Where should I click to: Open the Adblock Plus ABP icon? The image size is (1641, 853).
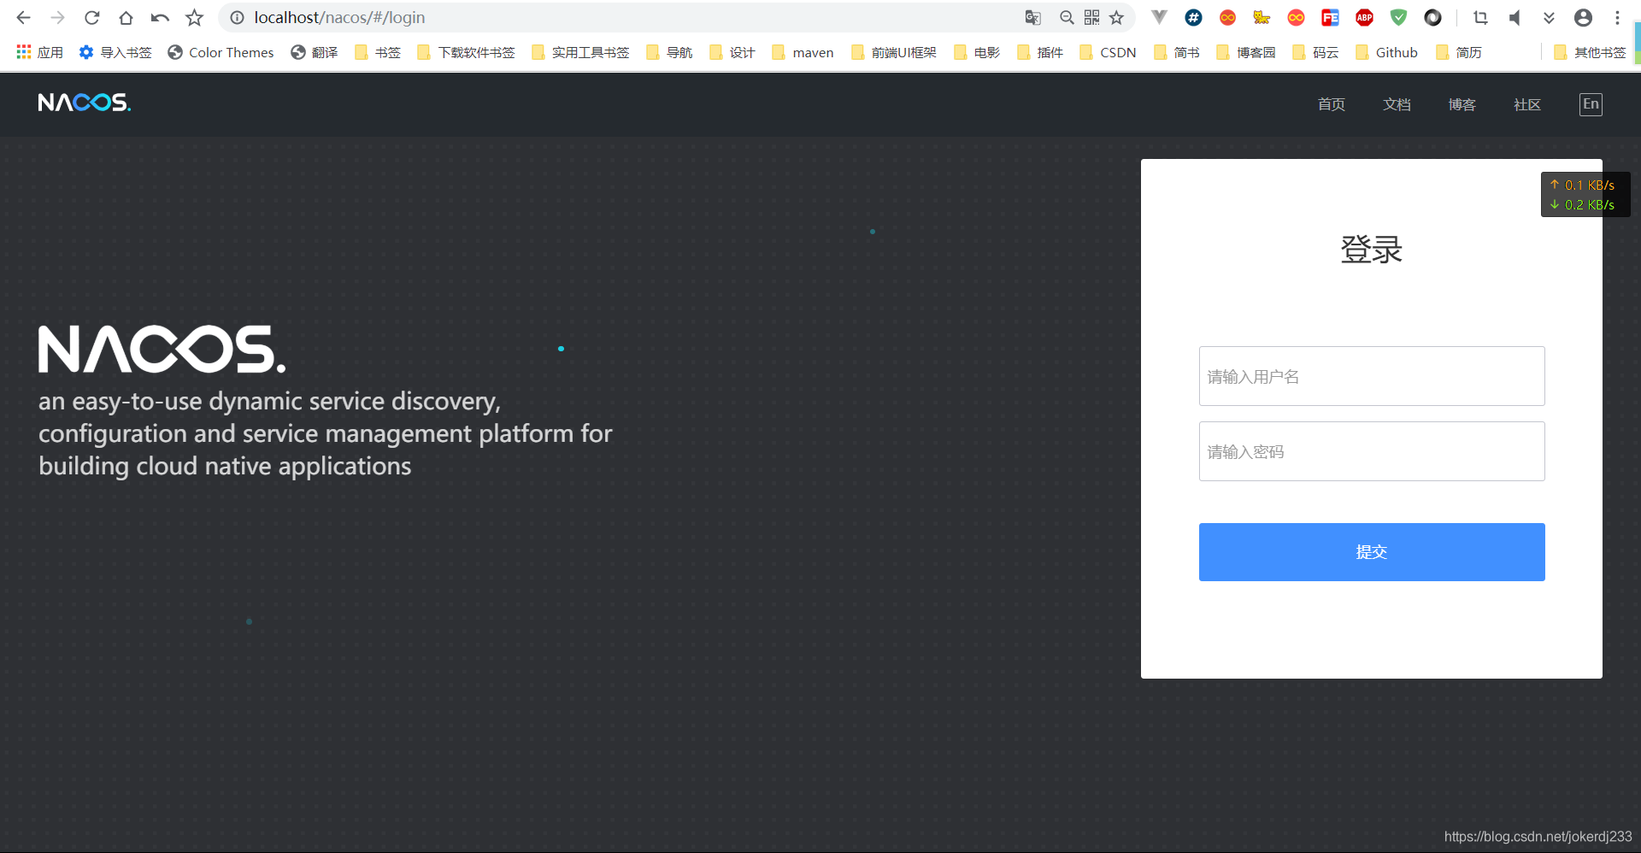pyautogui.click(x=1364, y=17)
